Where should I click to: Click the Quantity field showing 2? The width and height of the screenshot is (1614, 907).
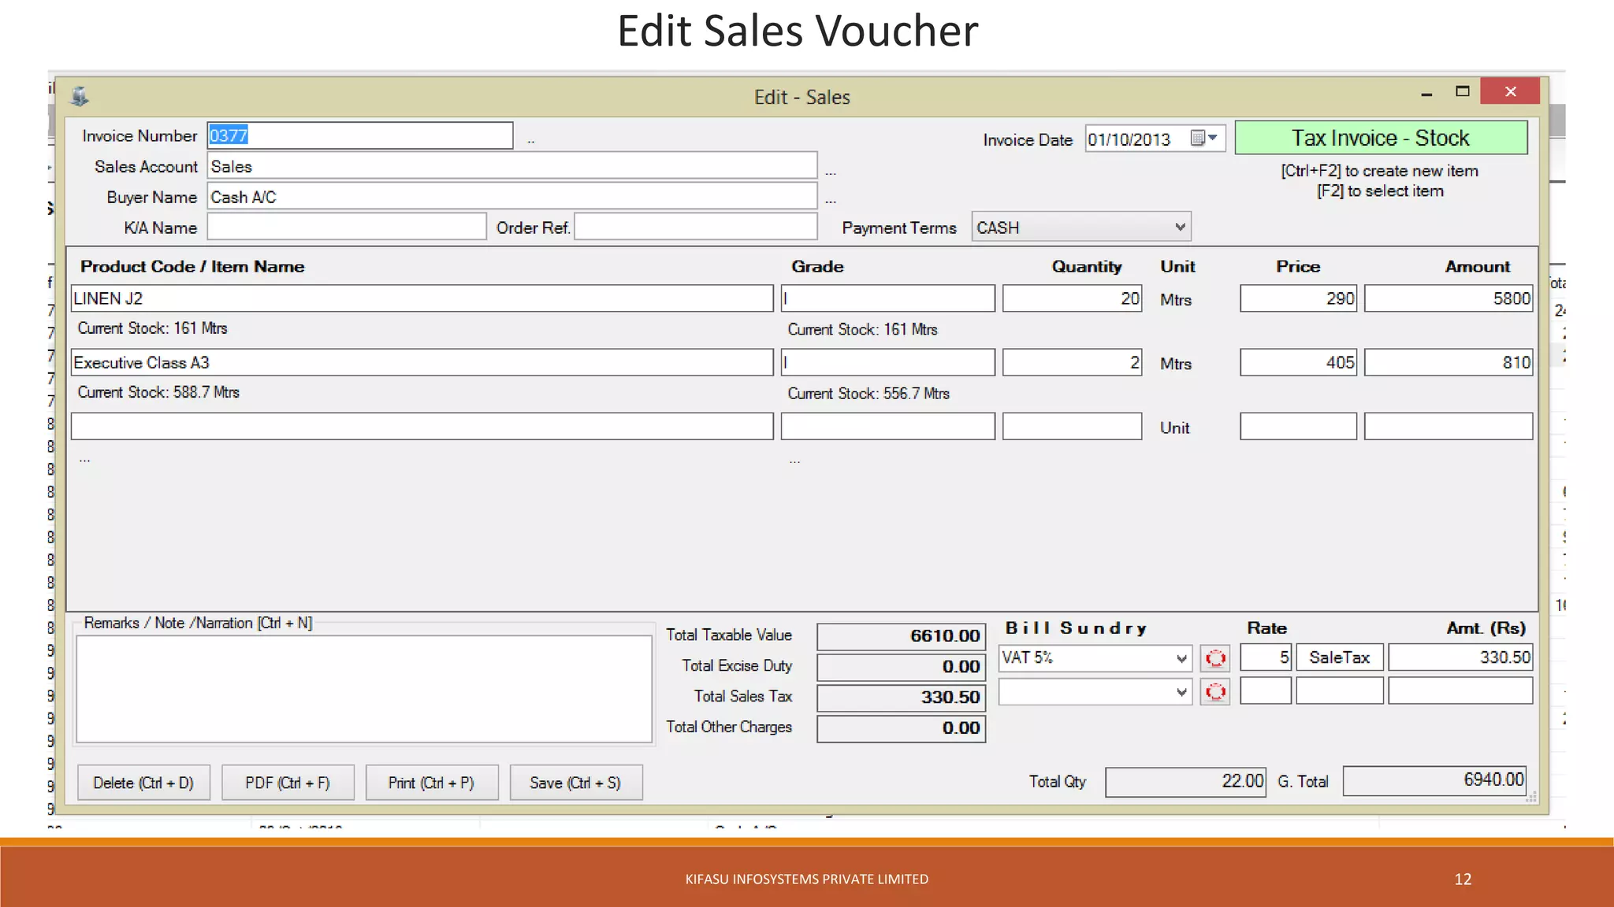[x=1073, y=362]
